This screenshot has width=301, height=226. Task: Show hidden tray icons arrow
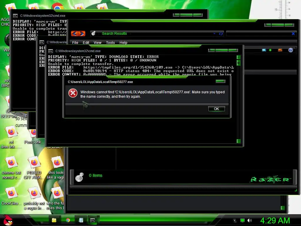tap(235, 221)
